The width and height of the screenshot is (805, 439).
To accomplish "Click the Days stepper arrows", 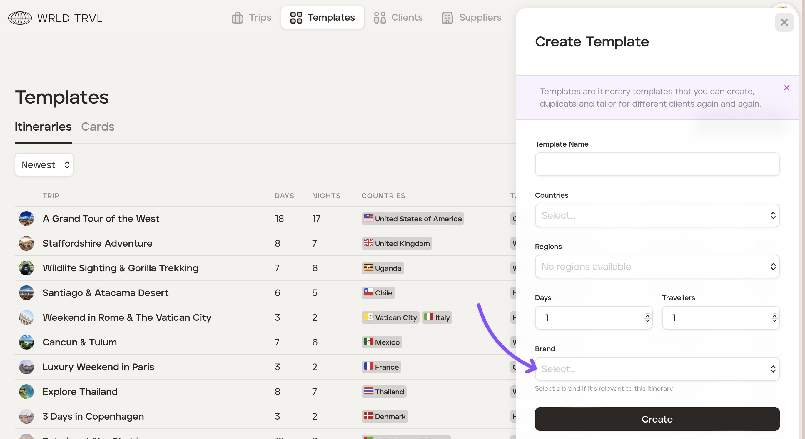I will point(647,318).
